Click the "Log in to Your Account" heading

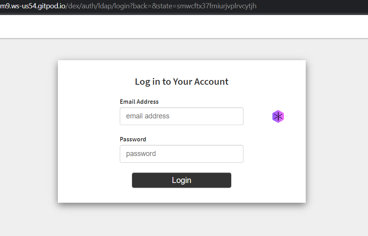click(x=182, y=82)
